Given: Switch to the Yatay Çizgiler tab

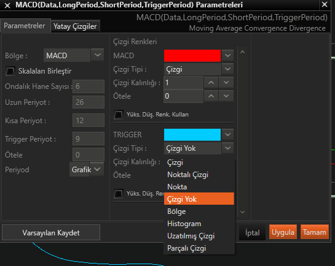Looking at the screenshot, I should pyautogui.click(x=75, y=26).
